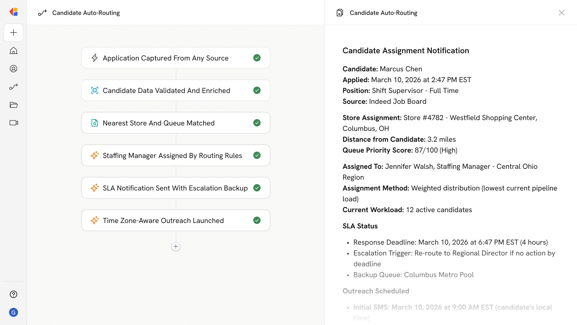Screen dimensions: 577x325
Task: Open Nearest Store And Queue Matched step
Action: (x=158, y=123)
